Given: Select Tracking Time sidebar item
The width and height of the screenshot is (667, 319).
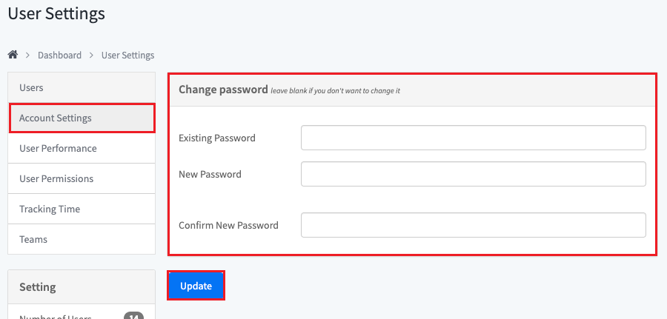Looking at the screenshot, I should 50,209.
